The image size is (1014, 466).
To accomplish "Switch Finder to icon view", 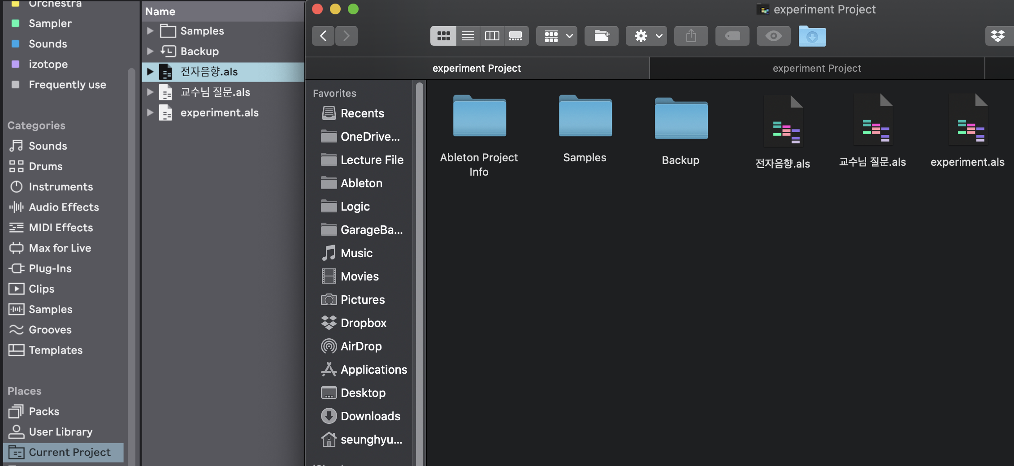I will click(443, 36).
